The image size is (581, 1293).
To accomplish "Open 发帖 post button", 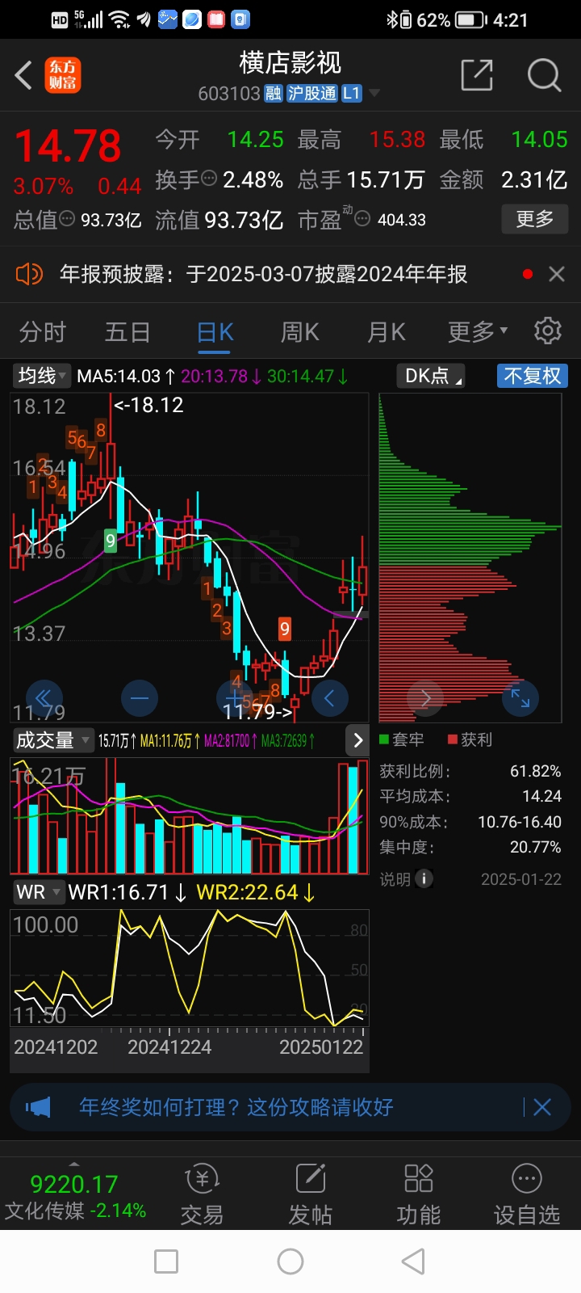I will point(311,1196).
